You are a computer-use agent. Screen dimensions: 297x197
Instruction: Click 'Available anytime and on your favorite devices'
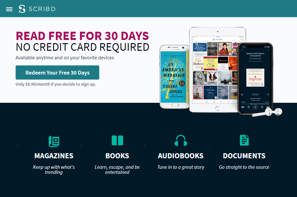point(65,58)
